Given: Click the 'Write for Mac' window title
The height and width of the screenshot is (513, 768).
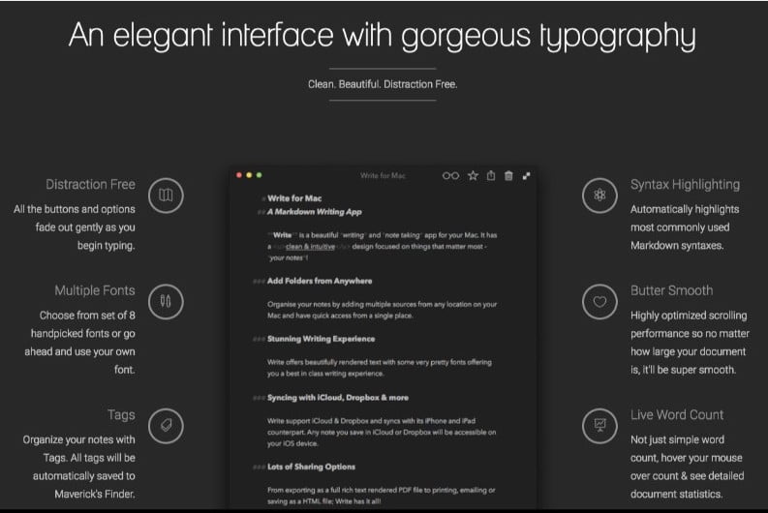Looking at the screenshot, I should [383, 176].
